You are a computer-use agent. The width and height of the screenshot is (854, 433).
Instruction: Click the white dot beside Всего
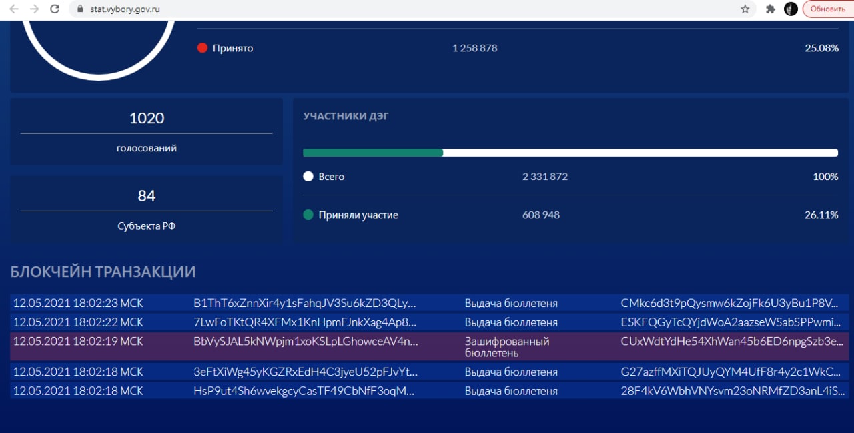pyautogui.click(x=308, y=177)
